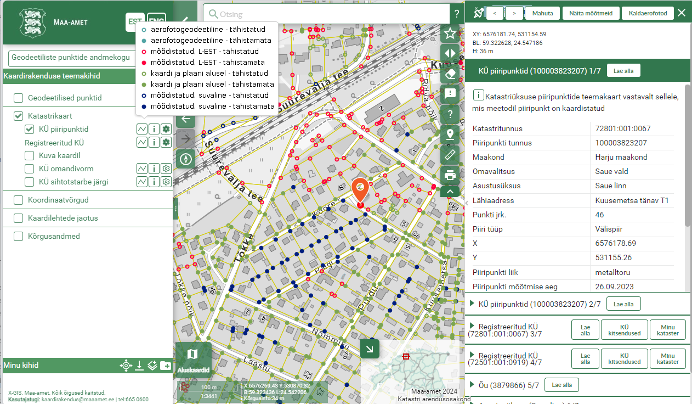Screen dimensions: 692x404
Task: Uncheck the KÜ piiripunktid layer
Action: click(30, 130)
